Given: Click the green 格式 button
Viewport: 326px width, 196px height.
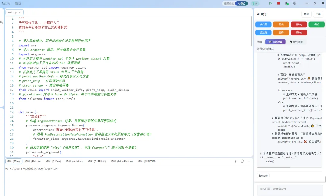Looking at the screenshot, I should (x=317, y=24).
